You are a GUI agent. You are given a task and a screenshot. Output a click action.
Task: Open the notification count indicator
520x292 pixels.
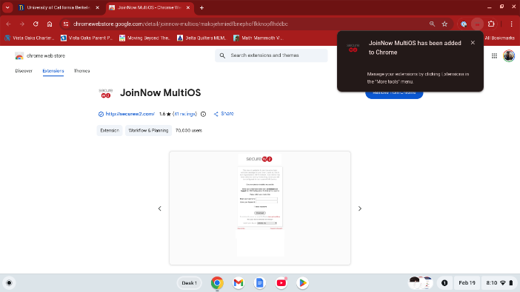[x=444, y=283]
